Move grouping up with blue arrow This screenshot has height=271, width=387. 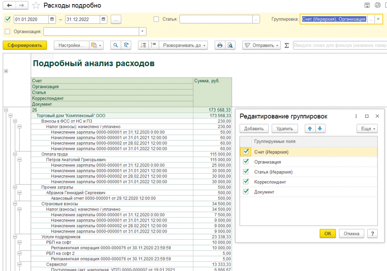coord(310,129)
